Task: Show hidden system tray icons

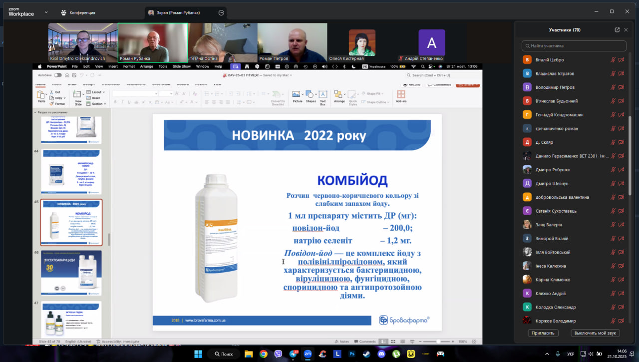Action: pyautogui.click(x=547, y=354)
